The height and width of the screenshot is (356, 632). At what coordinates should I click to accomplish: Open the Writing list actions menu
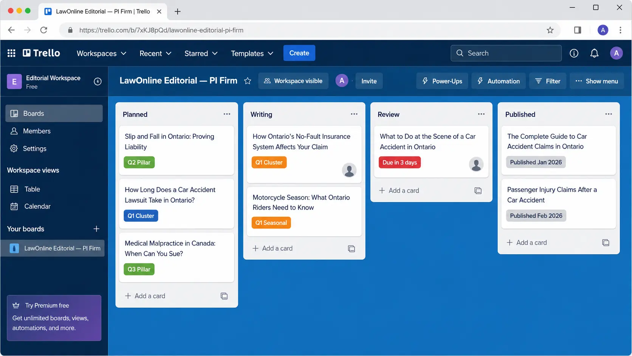pyautogui.click(x=354, y=114)
